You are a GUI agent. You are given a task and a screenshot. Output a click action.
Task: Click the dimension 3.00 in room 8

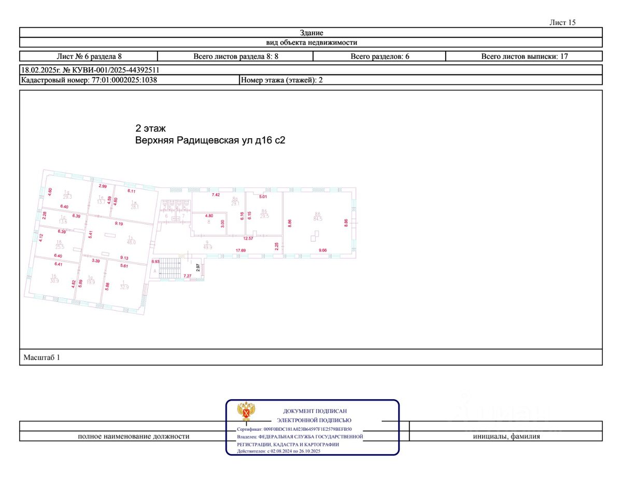tap(223, 224)
